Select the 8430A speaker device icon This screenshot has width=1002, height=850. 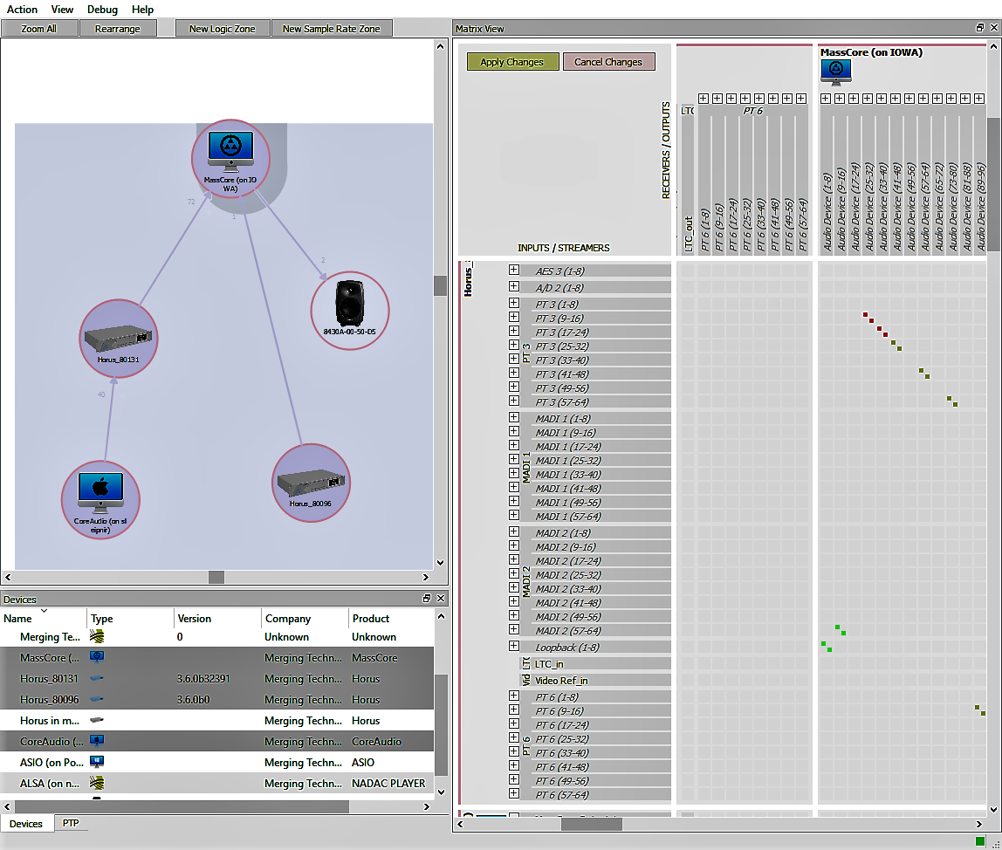pyautogui.click(x=350, y=303)
